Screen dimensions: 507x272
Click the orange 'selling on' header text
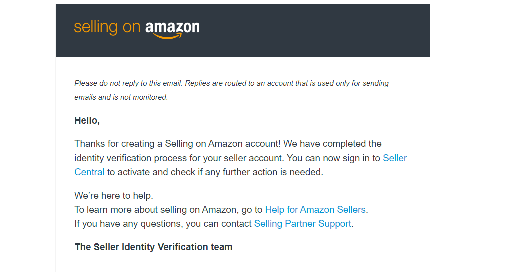point(107,27)
